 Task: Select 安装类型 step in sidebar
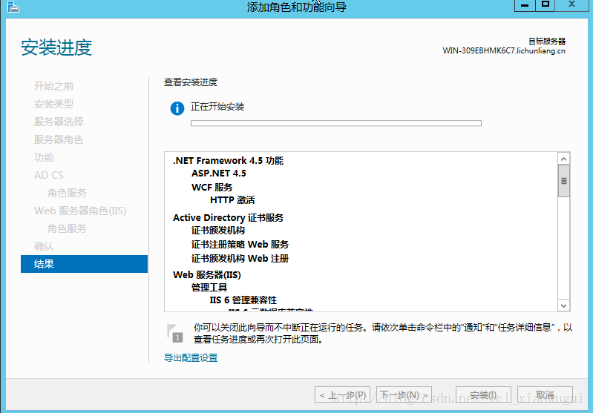[53, 104]
